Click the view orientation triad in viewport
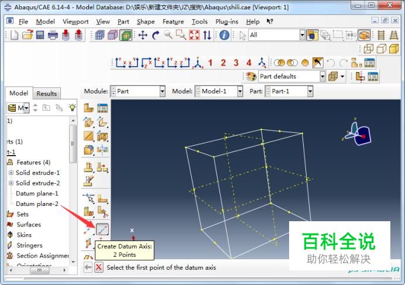Screen dimensions: 405x285 click(357, 133)
